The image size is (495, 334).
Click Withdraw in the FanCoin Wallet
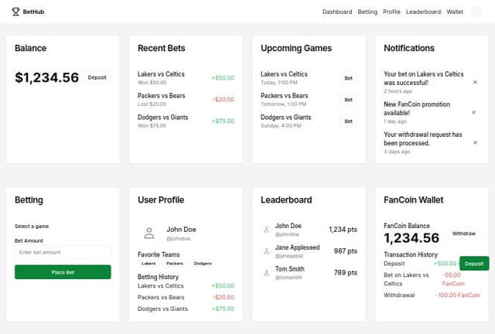[x=464, y=233]
